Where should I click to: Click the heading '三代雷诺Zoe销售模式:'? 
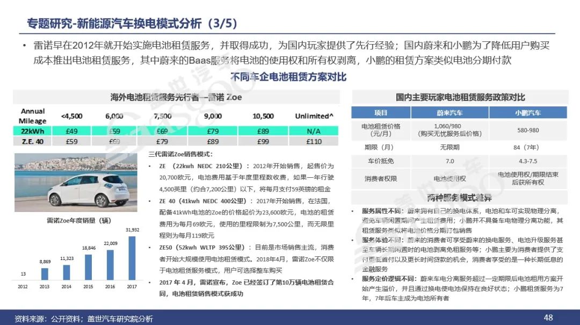pos(180,154)
